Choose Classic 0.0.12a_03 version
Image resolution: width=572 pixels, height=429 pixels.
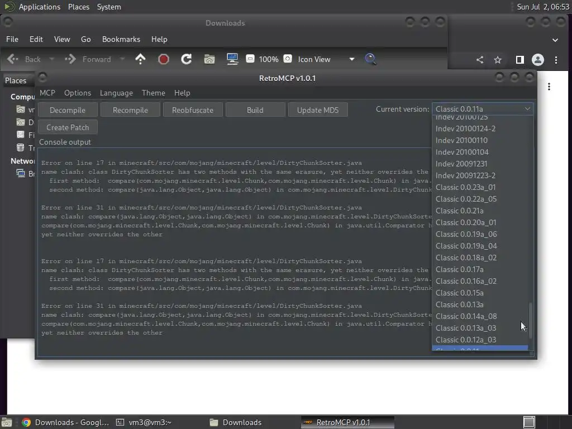tap(480, 340)
